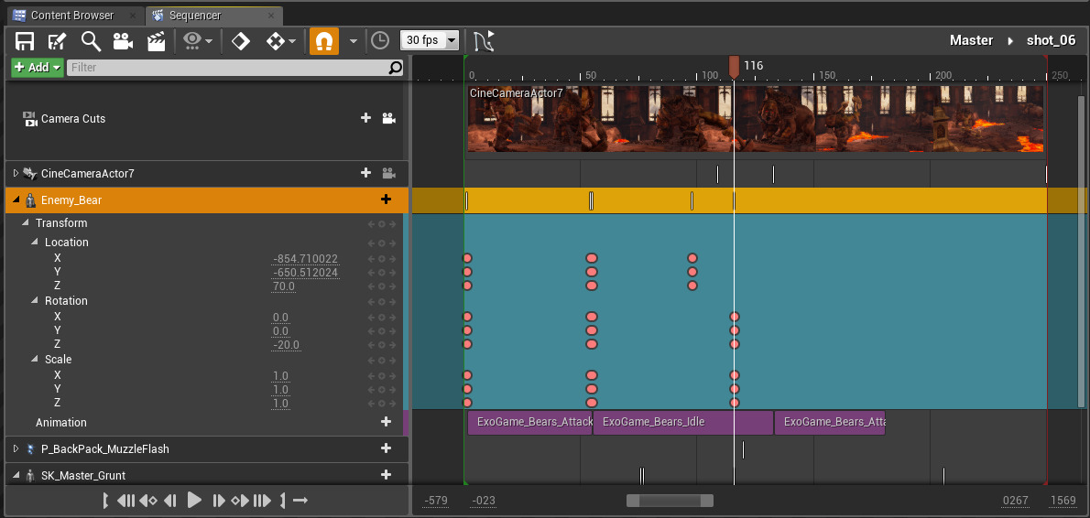Open Render Movie with the clapperboard icon
This screenshot has width=1090, height=518.
(157, 40)
